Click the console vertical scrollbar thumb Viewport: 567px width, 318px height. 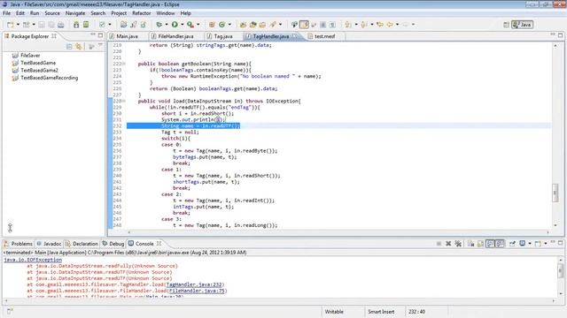point(561,270)
